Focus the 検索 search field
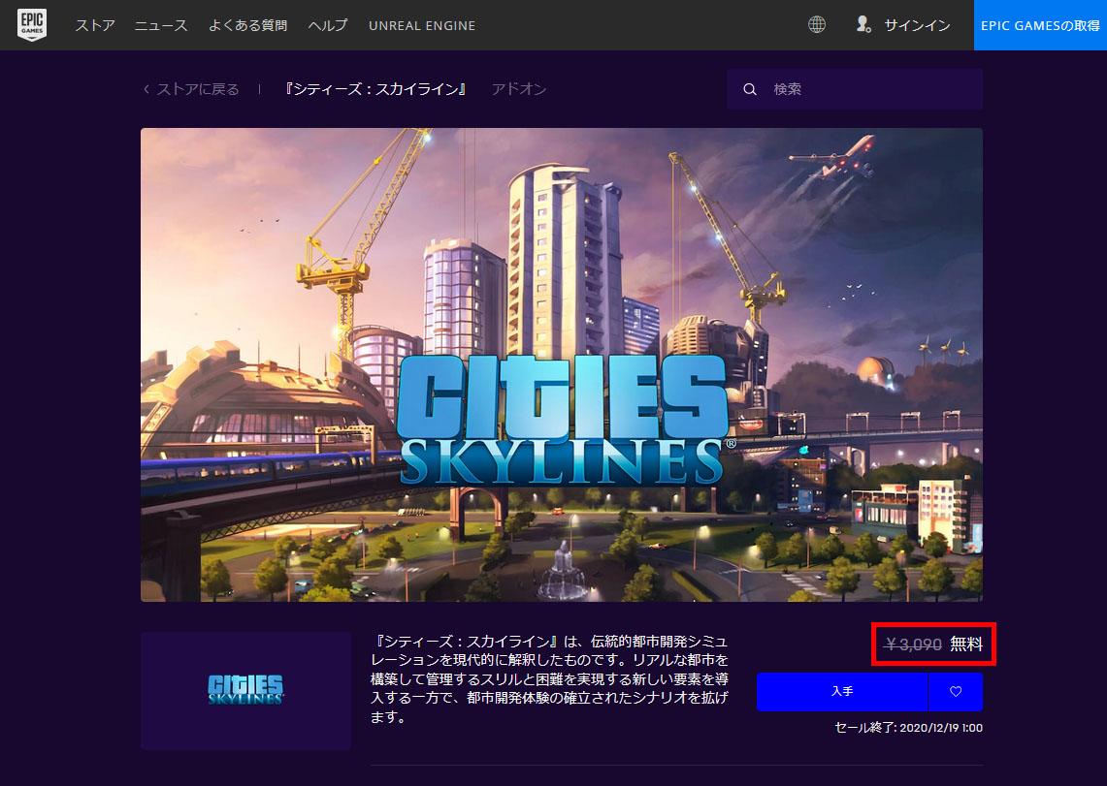The image size is (1107, 786). 854,89
